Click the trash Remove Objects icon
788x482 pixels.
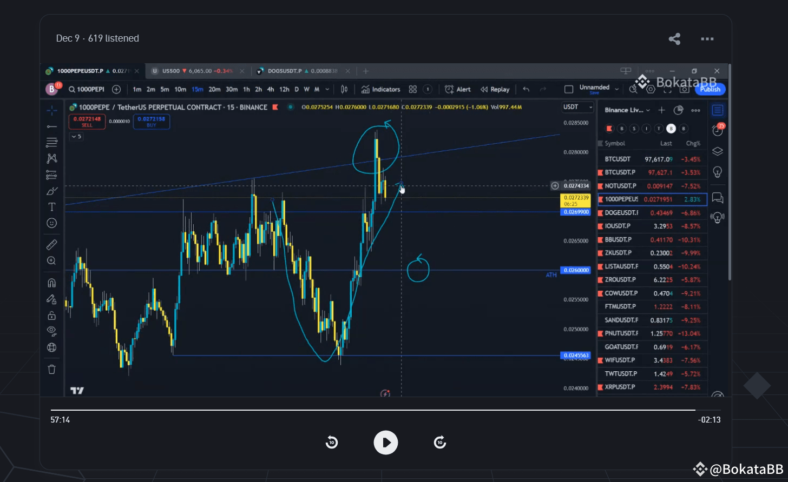click(52, 370)
